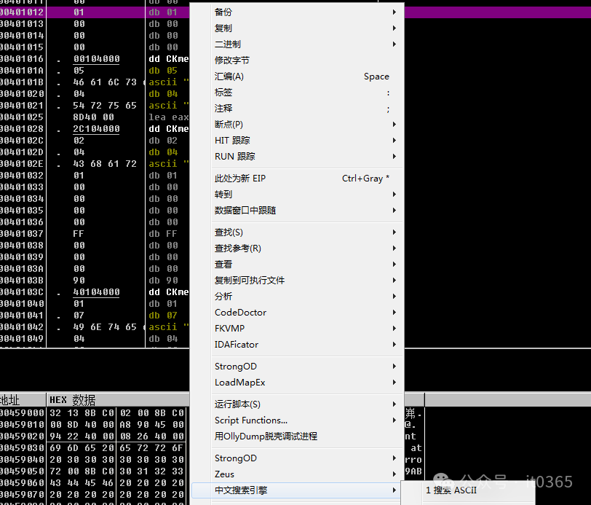The width and height of the screenshot is (591, 505).
Task: Click 复制到可执行文件 menu item
Action: click(249, 281)
